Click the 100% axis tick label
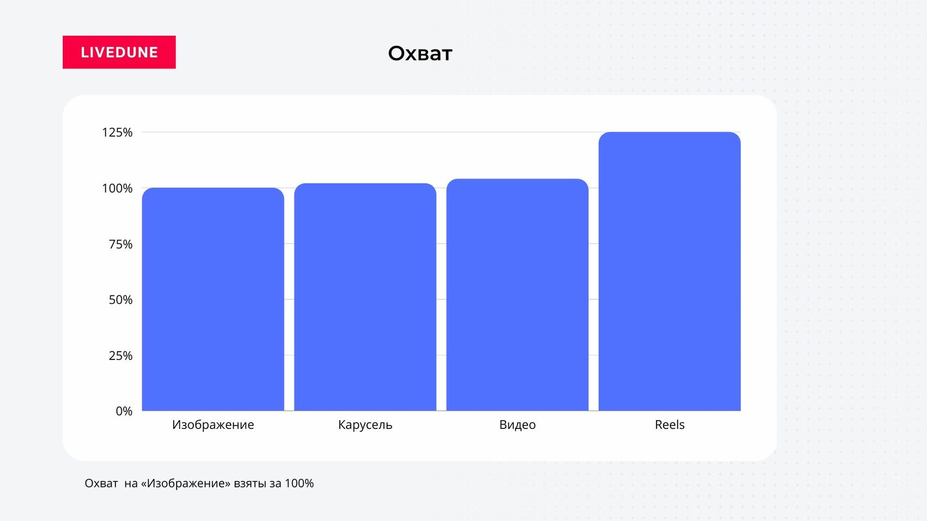This screenshot has height=521, width=927. (118, 189)
